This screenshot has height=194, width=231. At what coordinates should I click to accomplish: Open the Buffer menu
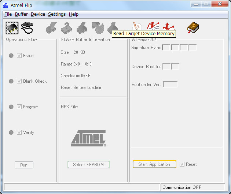(21, 14)
